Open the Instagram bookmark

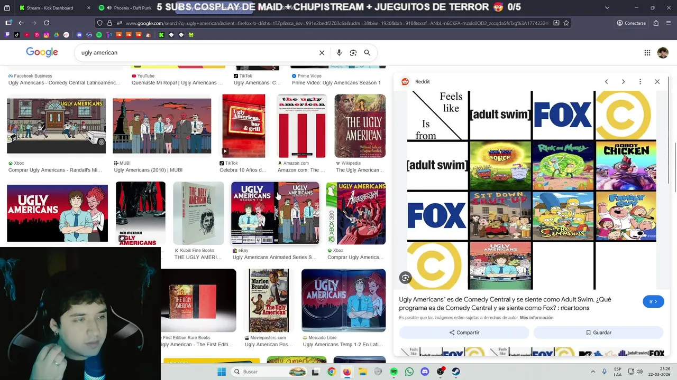tap(47, 35)
